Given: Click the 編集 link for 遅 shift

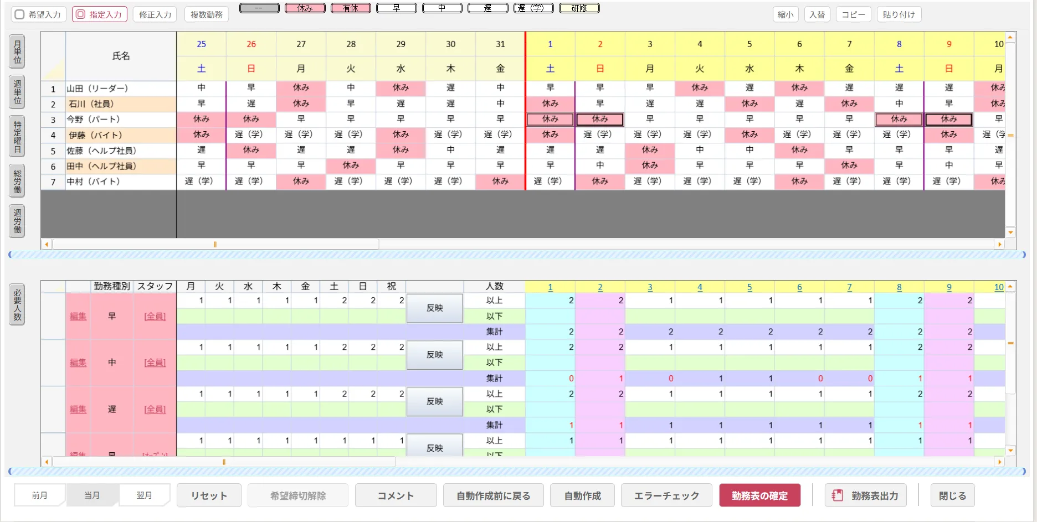Looking at the screenshot, I should click(78, 409).
